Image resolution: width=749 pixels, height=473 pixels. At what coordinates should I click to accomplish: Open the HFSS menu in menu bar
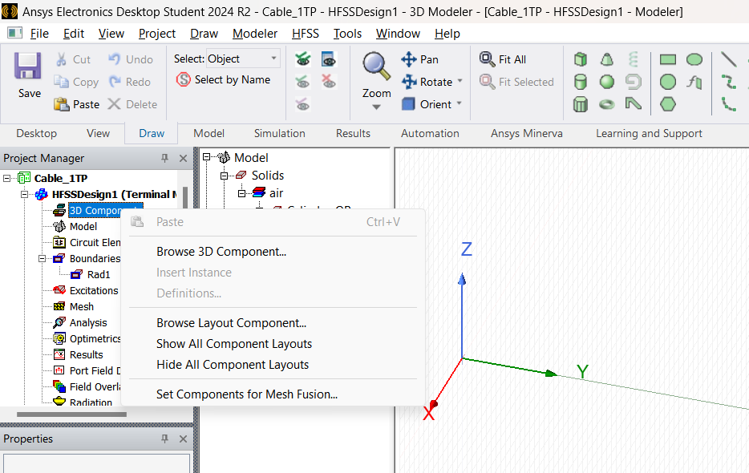click(x=306, y=34)
